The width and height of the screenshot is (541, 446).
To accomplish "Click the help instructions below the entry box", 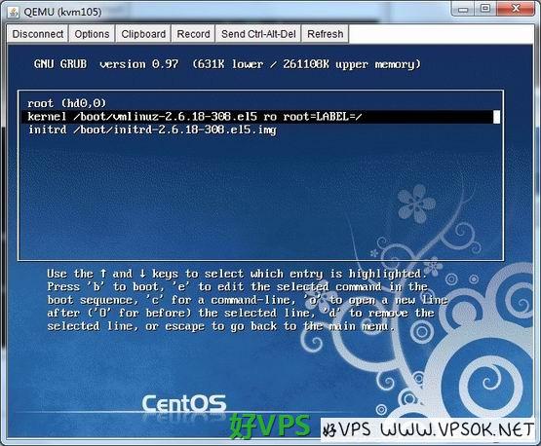I will [247, 300].
